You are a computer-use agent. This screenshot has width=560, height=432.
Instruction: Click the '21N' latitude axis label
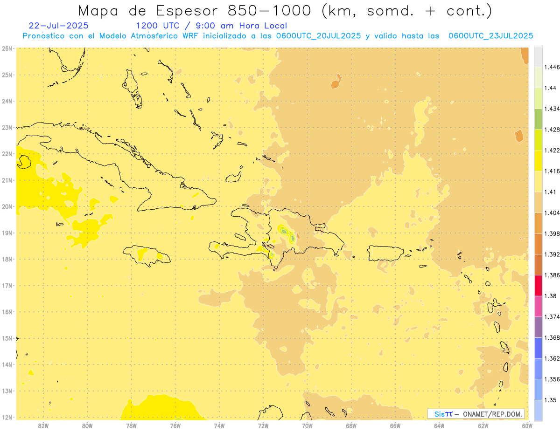(7, 180)
